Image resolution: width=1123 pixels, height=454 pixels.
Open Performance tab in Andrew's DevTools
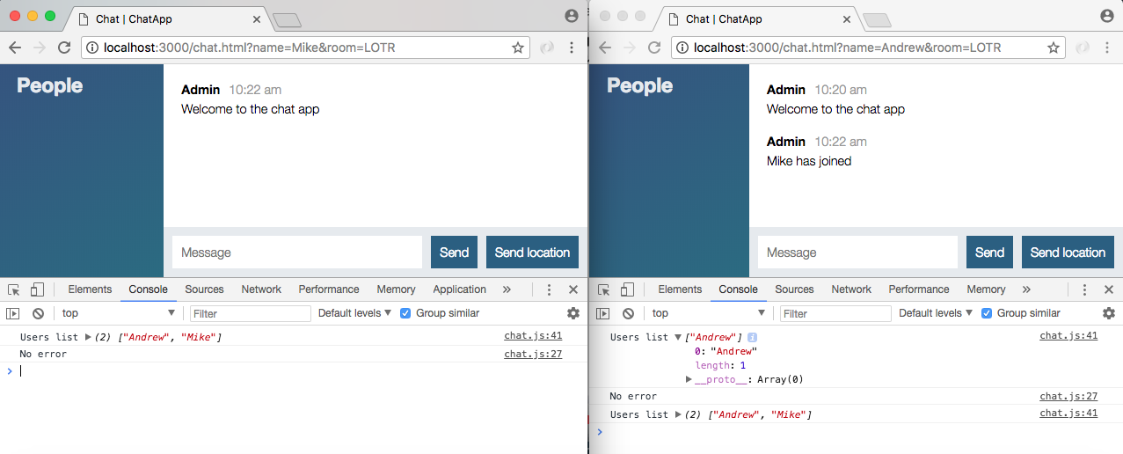[x=919, y=289]
